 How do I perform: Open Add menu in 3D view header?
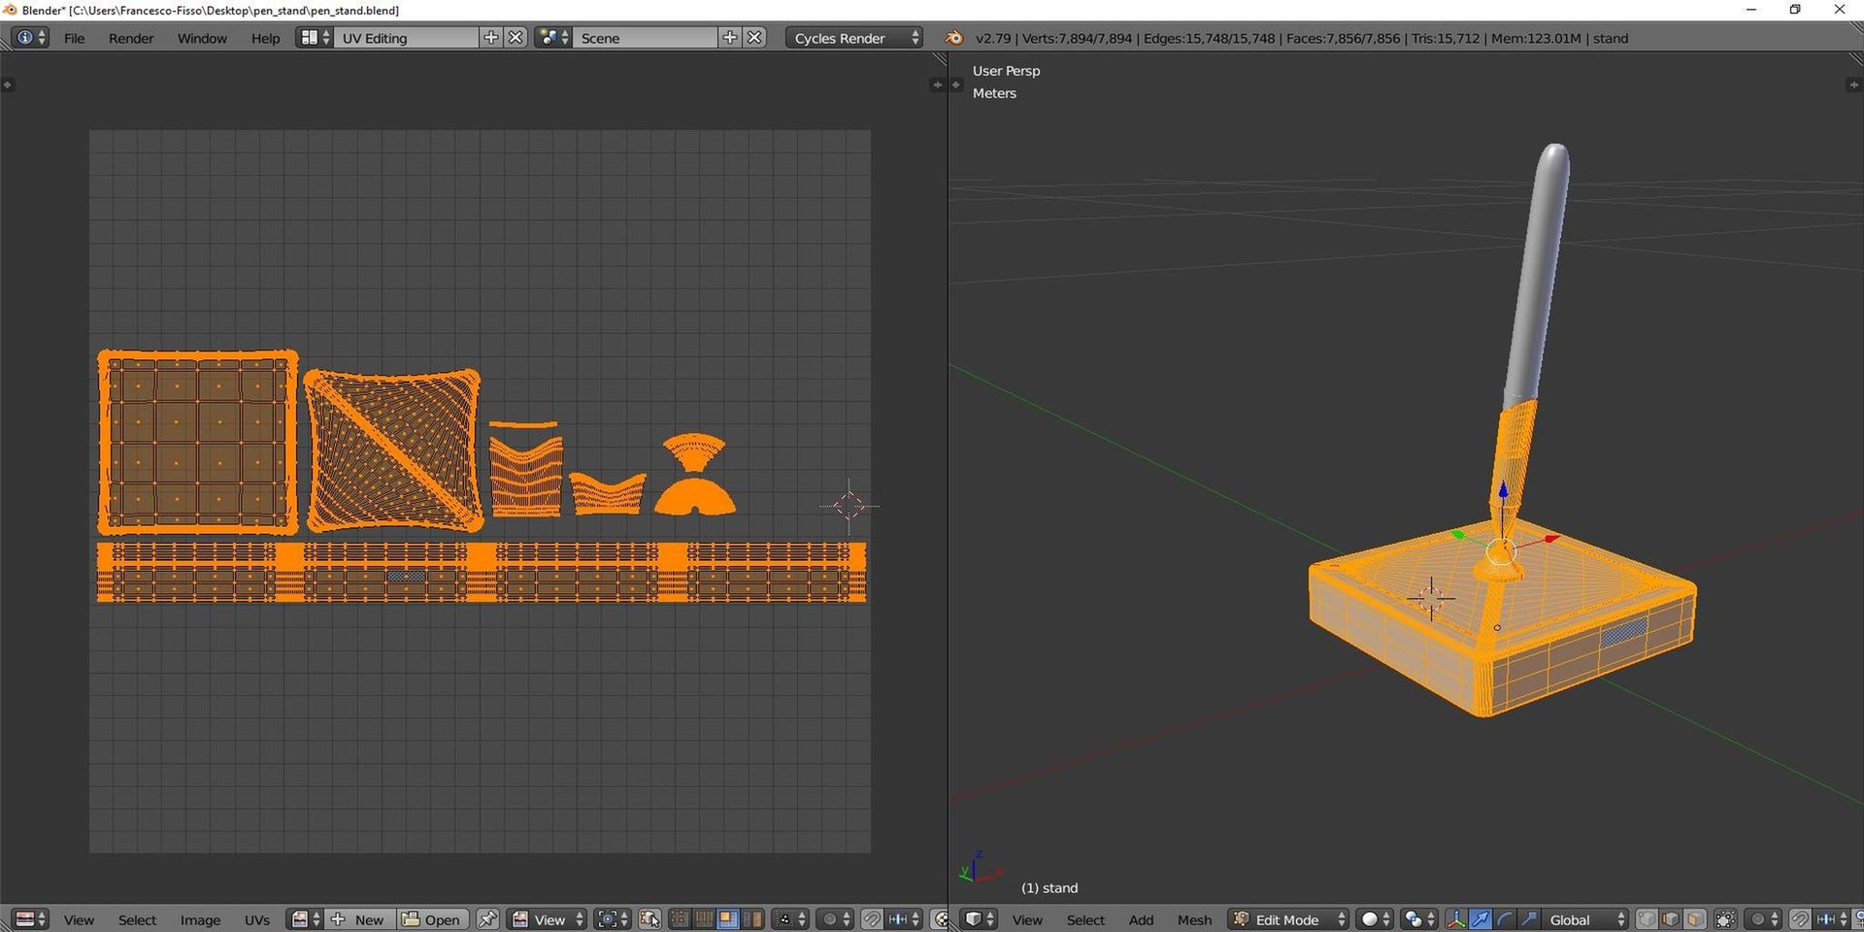point(1141,919)
